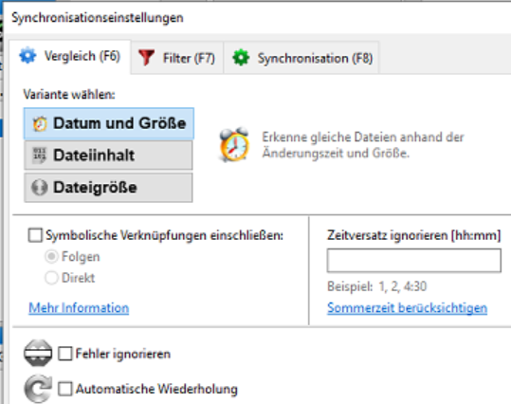This screenshot has width=511, height=404.
Task: Click the blue gear icon on Vergleich tab
Action: tap(27, 55)
